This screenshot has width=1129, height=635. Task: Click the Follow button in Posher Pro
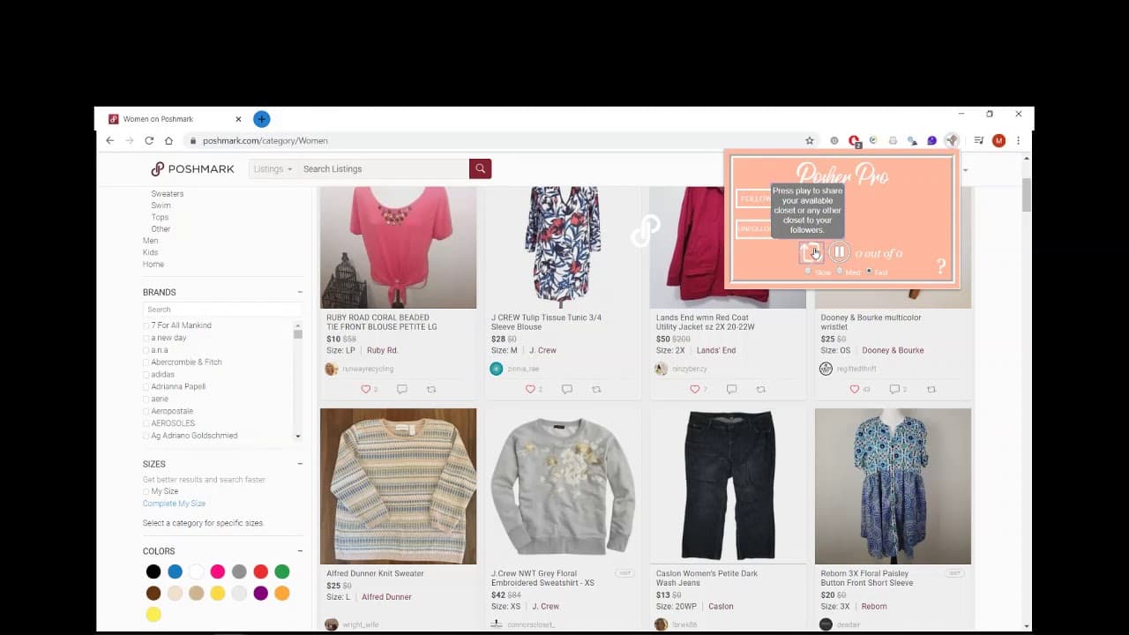coord(754,198)
